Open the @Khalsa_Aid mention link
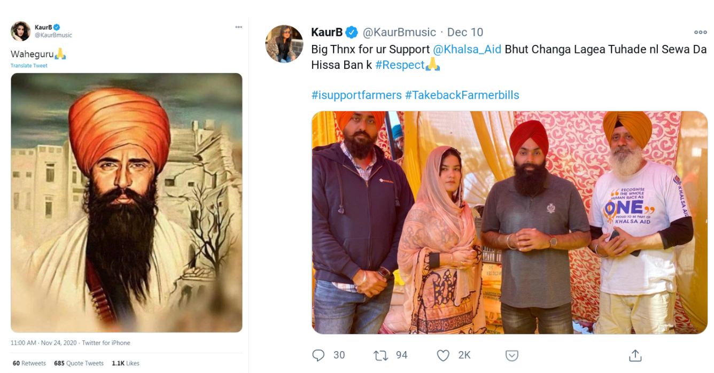Image resolution: width=714 pixels, height=373 pixels. point(467,49)
